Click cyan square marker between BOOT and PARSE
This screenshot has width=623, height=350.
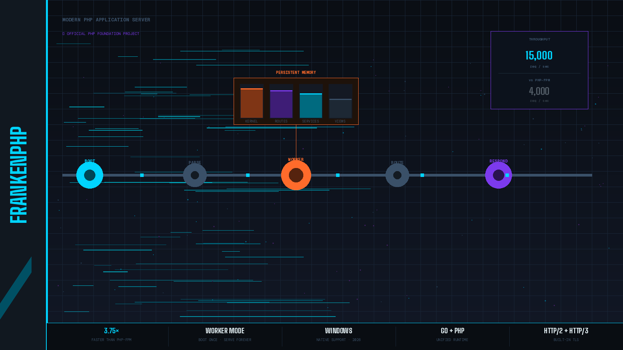point(142,175)
